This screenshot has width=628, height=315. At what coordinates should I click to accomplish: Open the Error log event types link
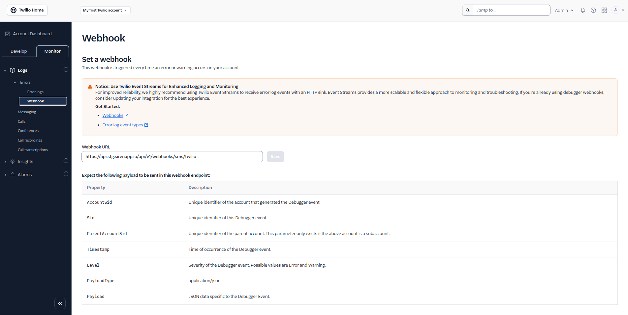(122, 125)
